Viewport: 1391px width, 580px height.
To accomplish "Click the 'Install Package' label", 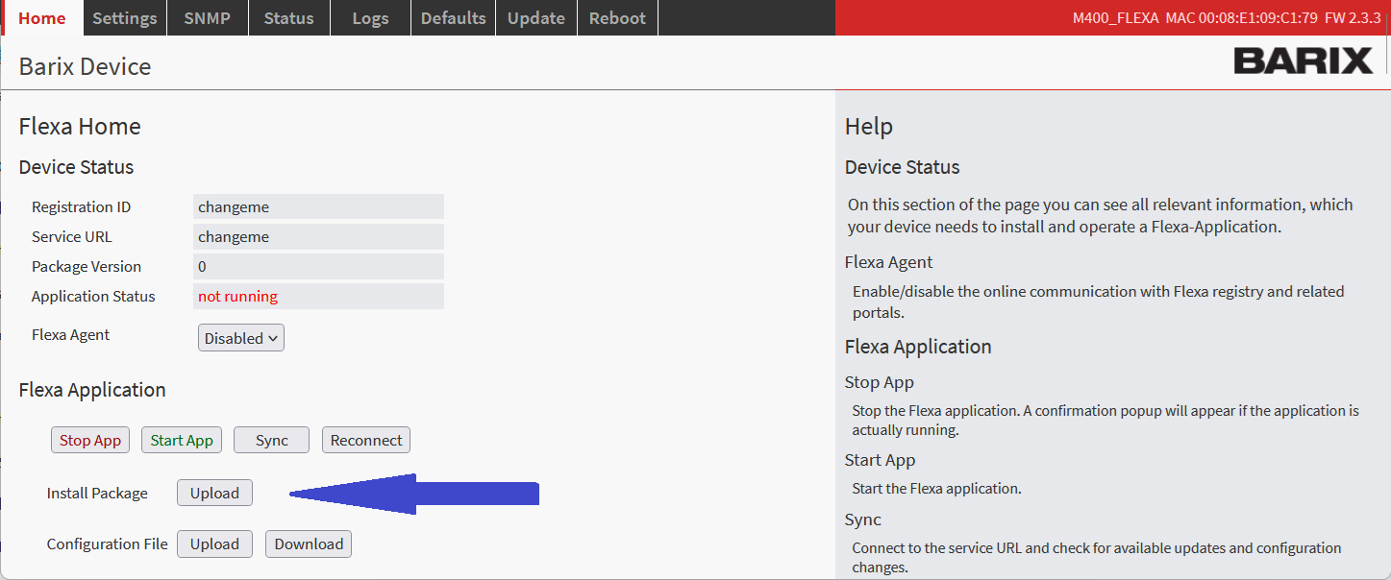I will [97, 493].
